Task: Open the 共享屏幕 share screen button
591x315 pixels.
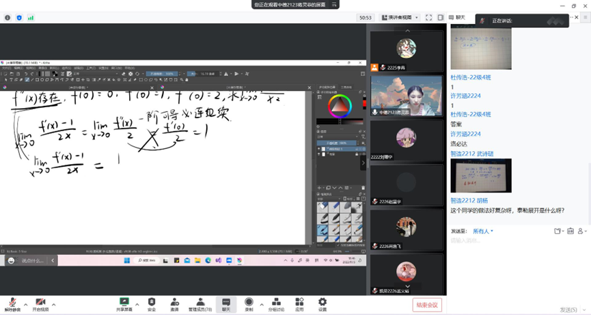Action: point(124,302)
